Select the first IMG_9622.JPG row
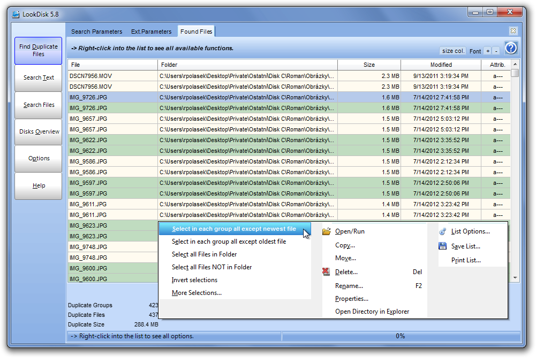The image size is (536, 358). [289, 140]
